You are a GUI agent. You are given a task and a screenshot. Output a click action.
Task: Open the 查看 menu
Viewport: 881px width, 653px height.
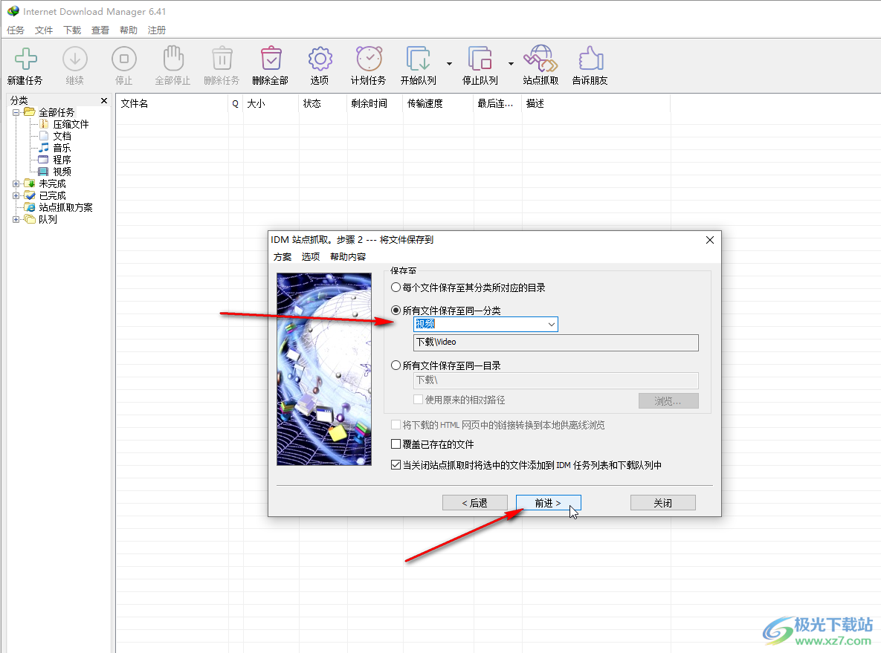click(100, 30)
